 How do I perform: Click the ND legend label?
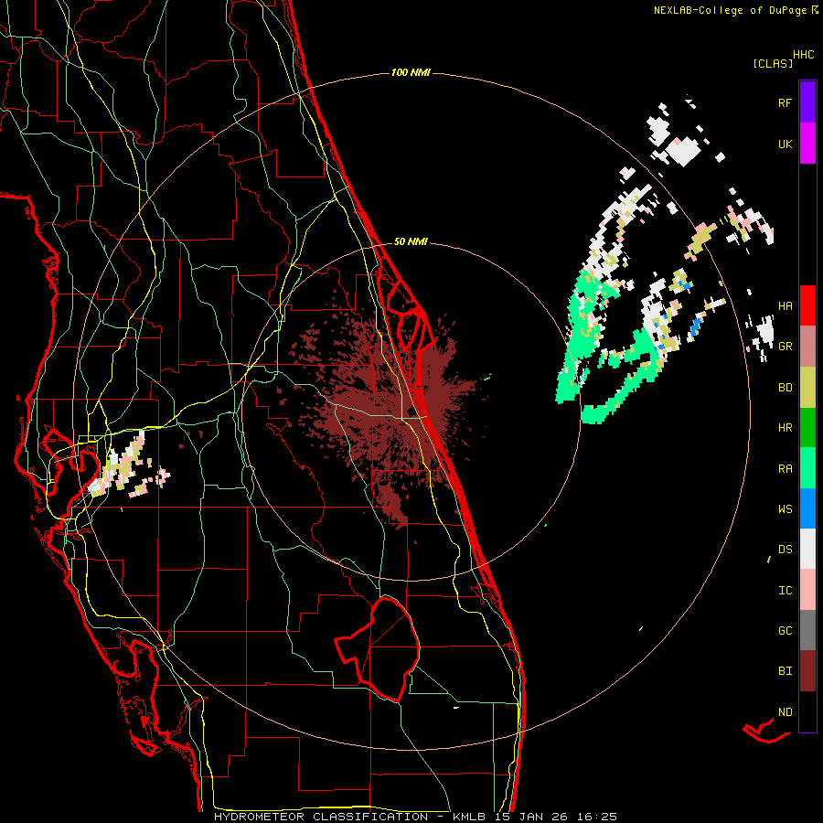tap(785, 712)
